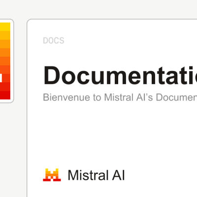Click the Mistral AI brand name text
This screenshot has width=197, height=197.
click(x=97, y=175)
